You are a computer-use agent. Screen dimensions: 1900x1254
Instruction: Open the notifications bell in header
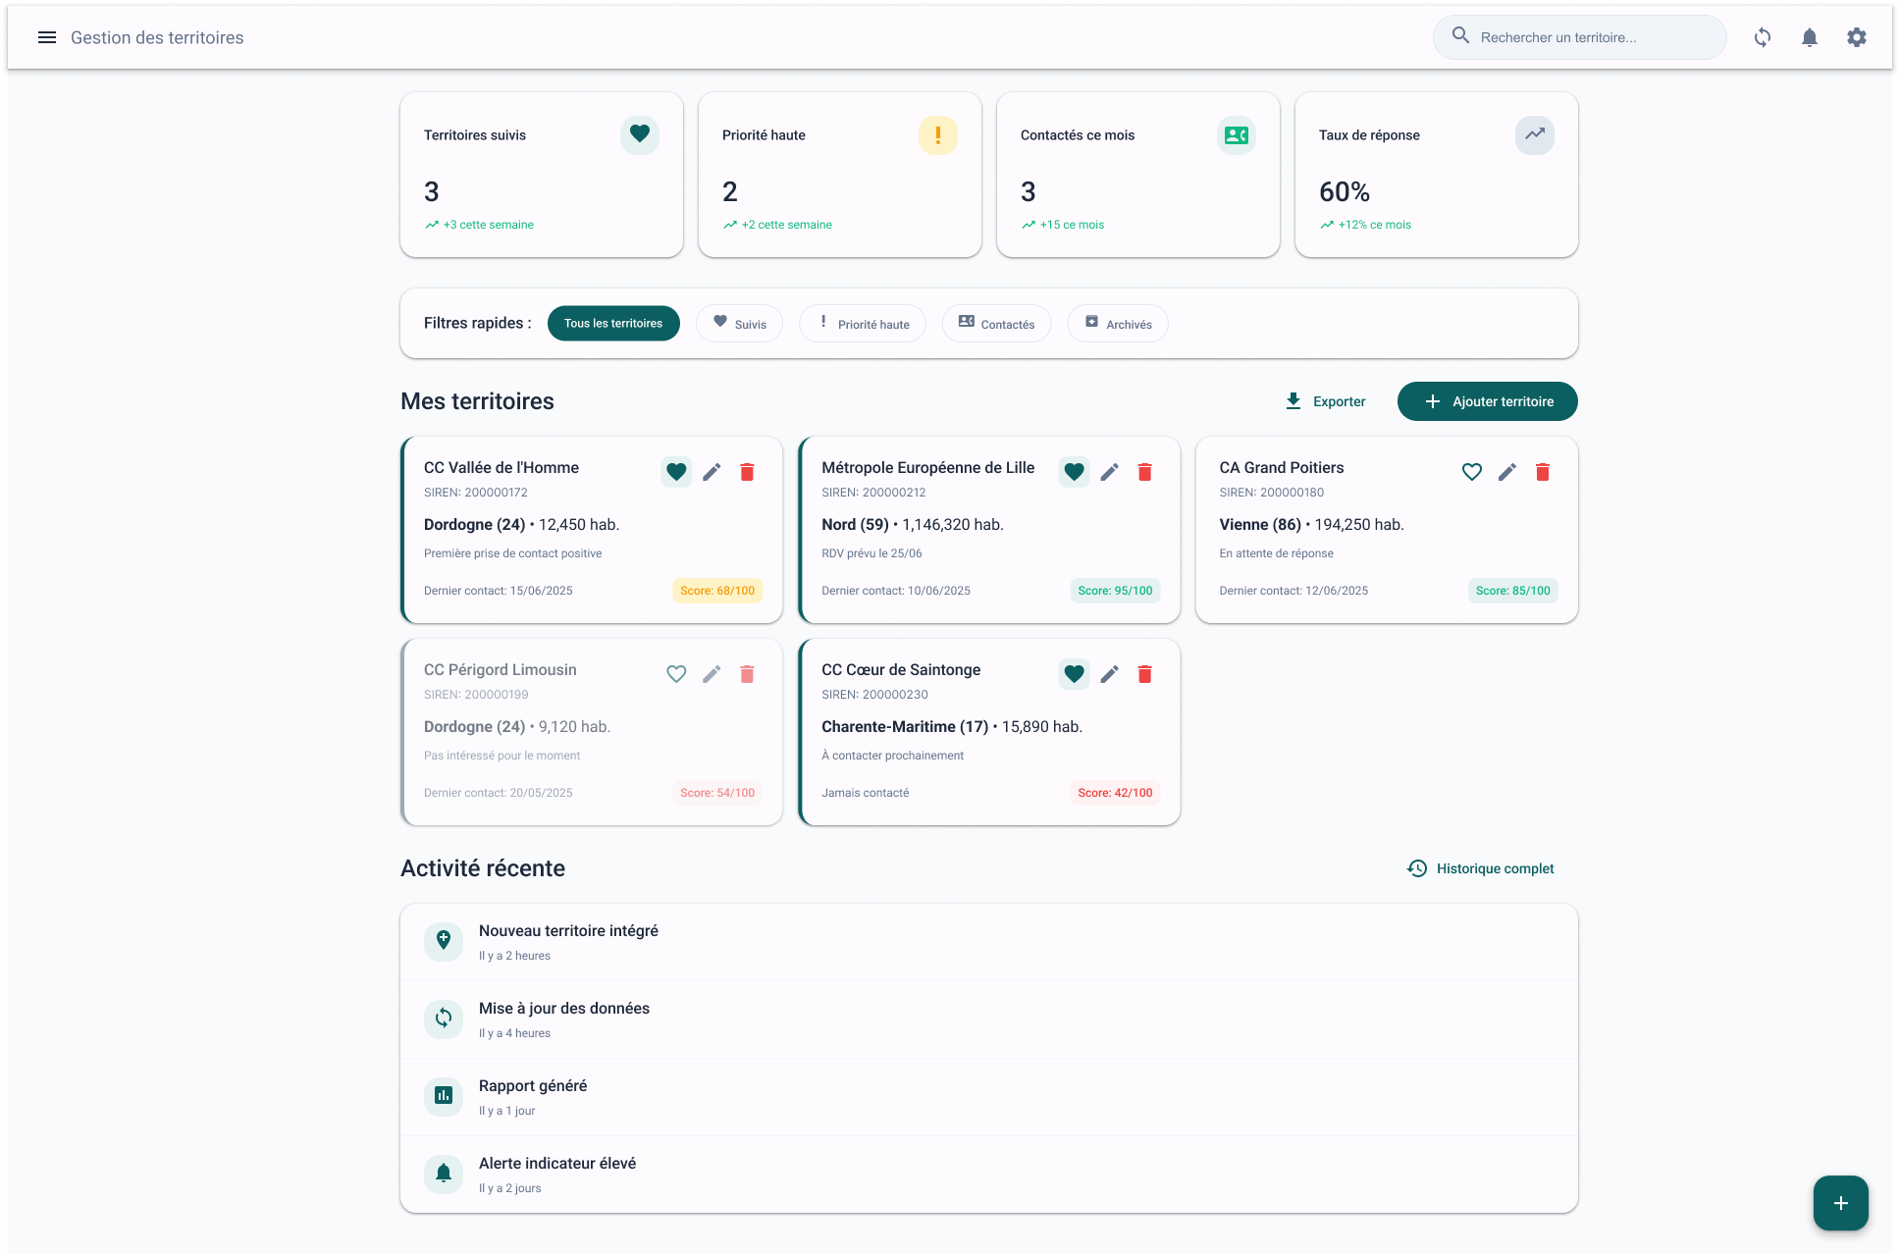click(1810, 37)
